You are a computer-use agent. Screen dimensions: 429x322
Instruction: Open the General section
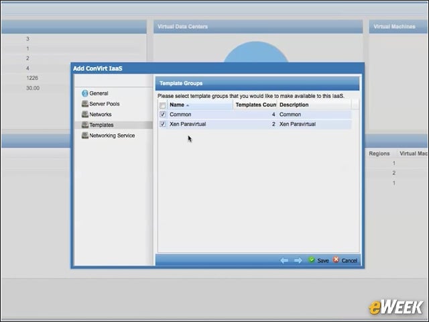tap(99, 93)
